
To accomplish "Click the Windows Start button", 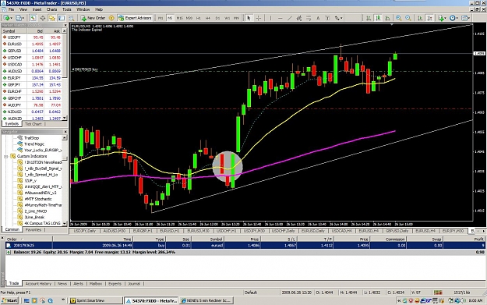I will coord(9,300).
